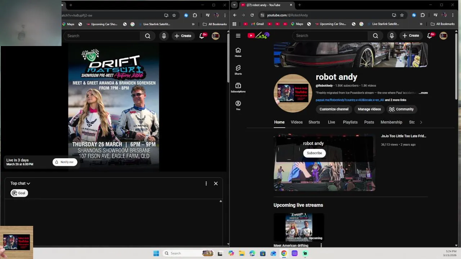
Task: Bookmark this page star in right window
Action: (x=402, y=15)
